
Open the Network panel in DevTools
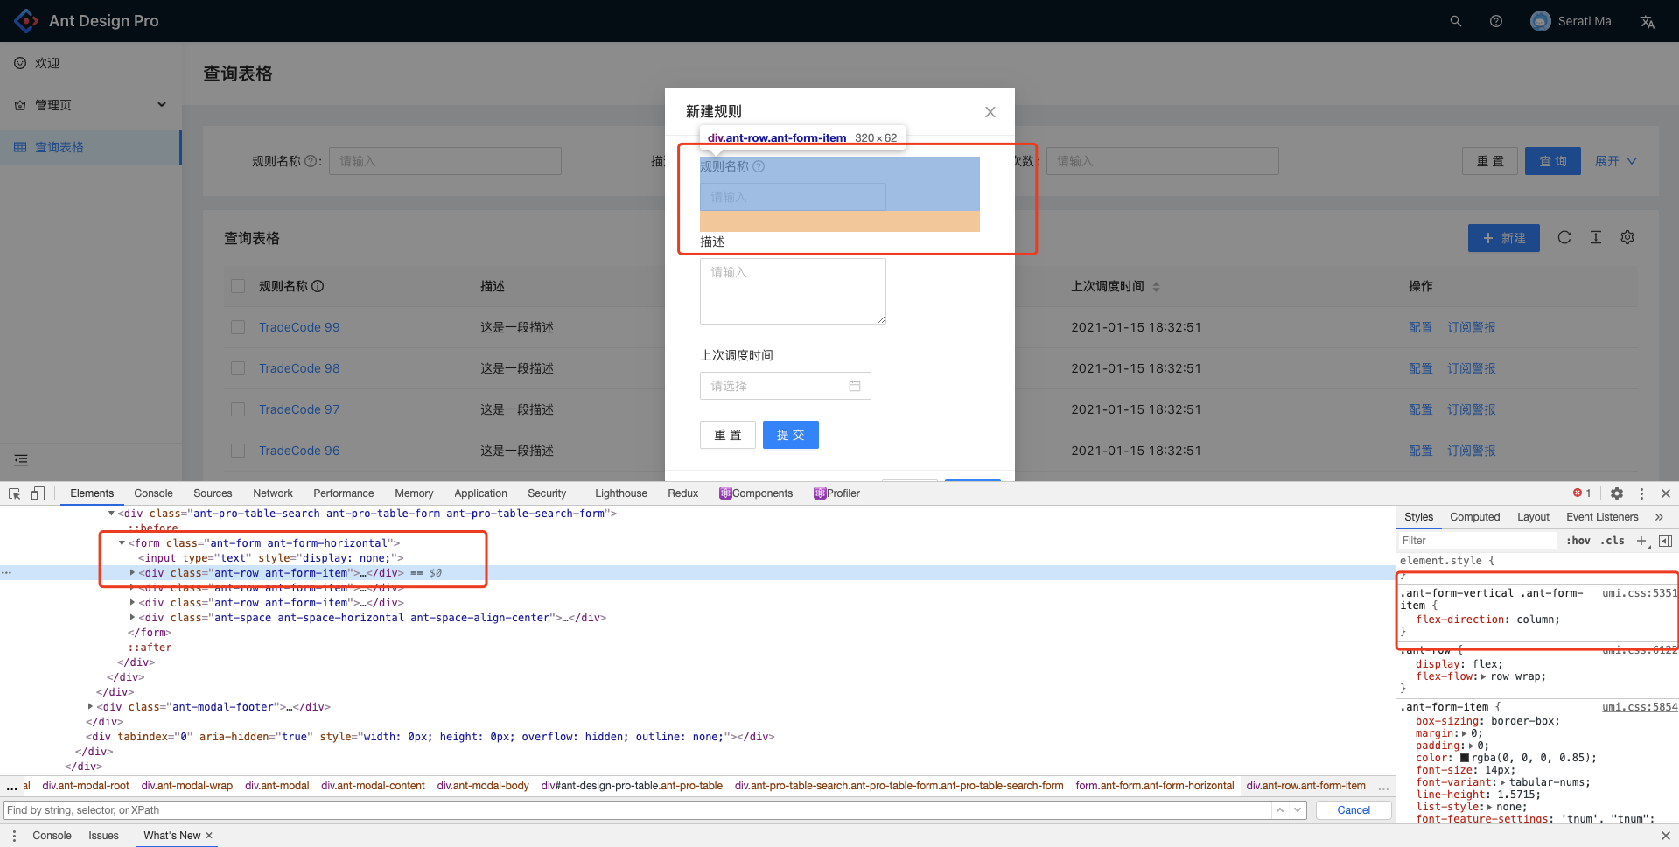pyautogui.click(x=272, y=493)
